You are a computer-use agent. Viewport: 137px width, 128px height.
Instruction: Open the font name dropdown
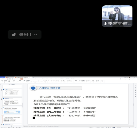tap(35, 81)
